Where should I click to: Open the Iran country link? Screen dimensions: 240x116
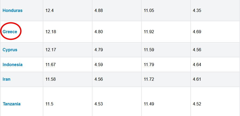click(x=6, y=79)
